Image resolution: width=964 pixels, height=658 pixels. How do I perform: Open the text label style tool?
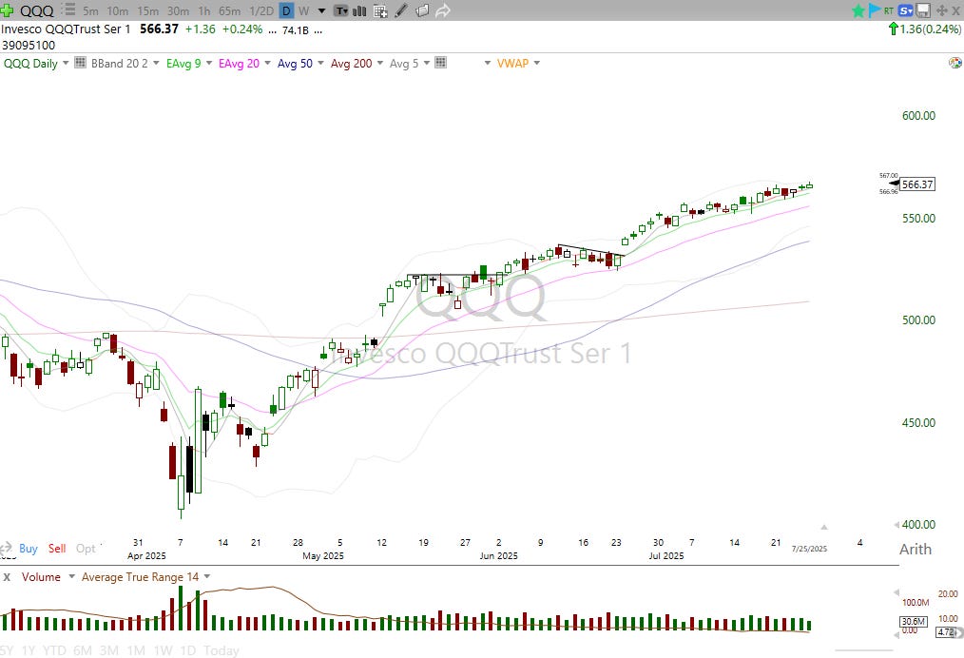pos(341,10)
